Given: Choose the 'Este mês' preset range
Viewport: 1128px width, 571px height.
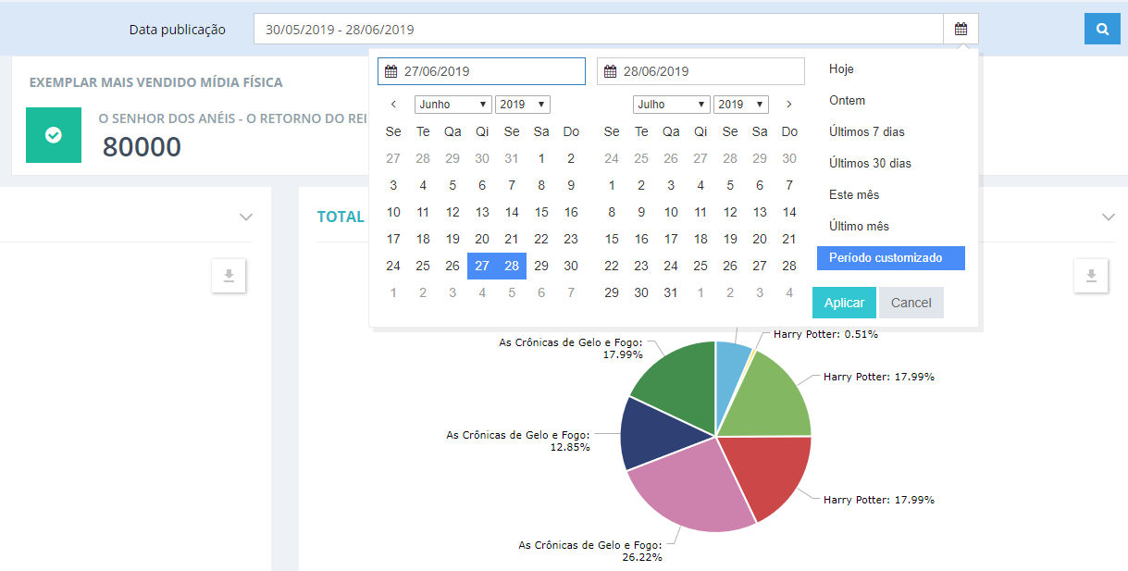Looking at the screenshot, I should pos(854,195).
